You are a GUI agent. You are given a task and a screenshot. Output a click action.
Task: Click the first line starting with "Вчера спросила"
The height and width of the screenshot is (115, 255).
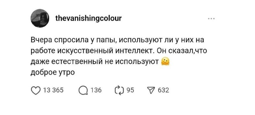pos(117,40)
